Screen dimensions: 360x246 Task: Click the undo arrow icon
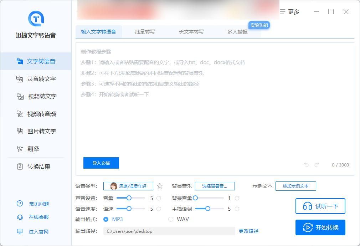tap(306, 165)
